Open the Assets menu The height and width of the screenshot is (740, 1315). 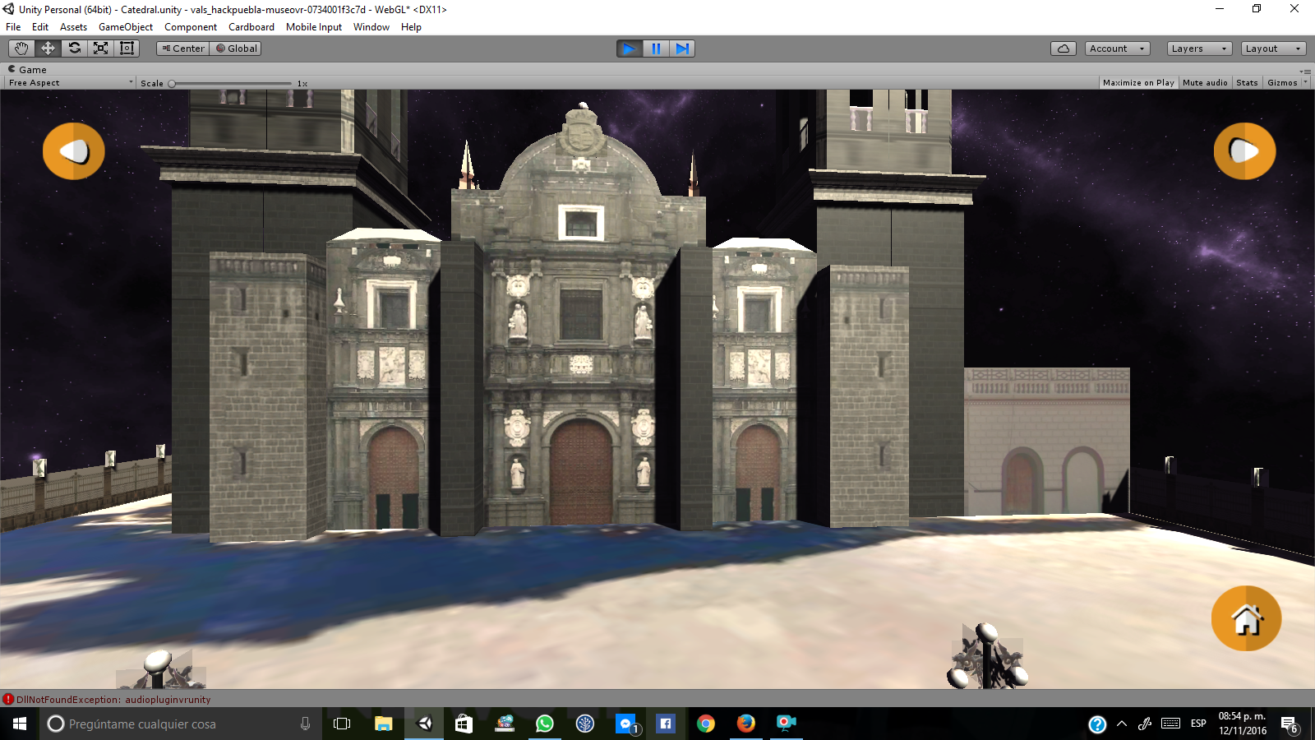[x=73, y=27]
